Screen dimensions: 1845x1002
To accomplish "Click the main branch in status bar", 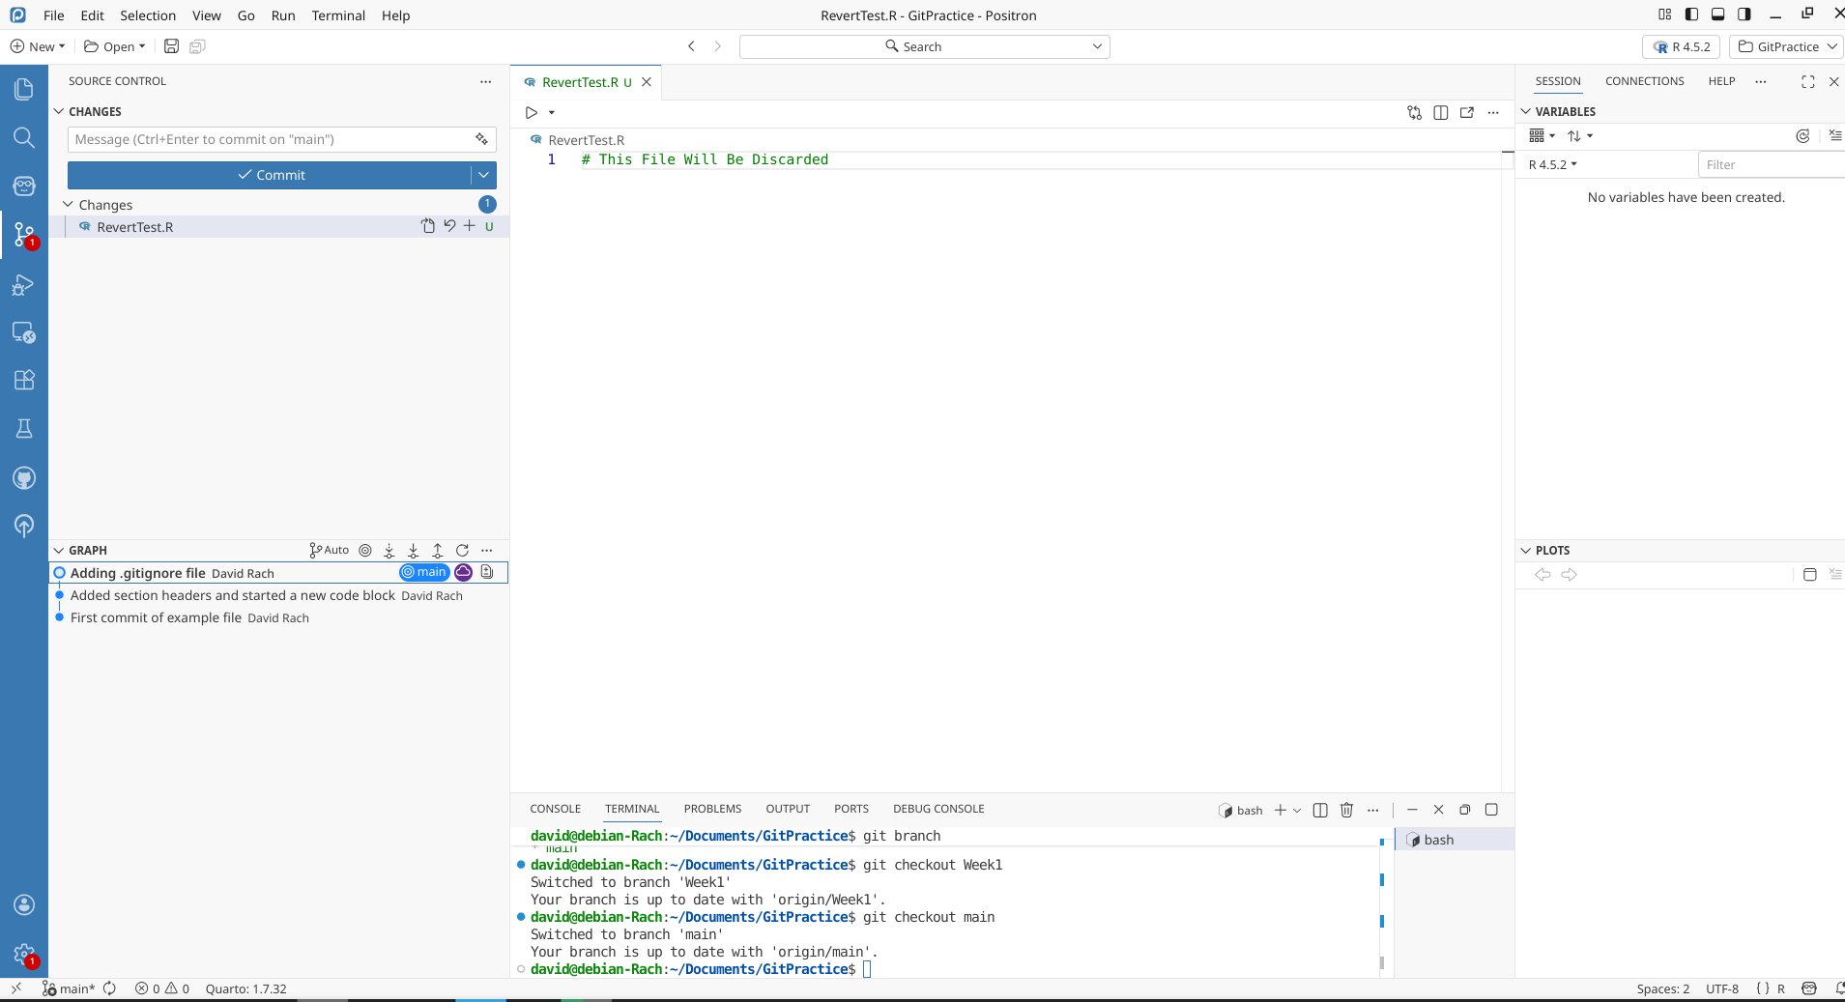I will point(70,988).
